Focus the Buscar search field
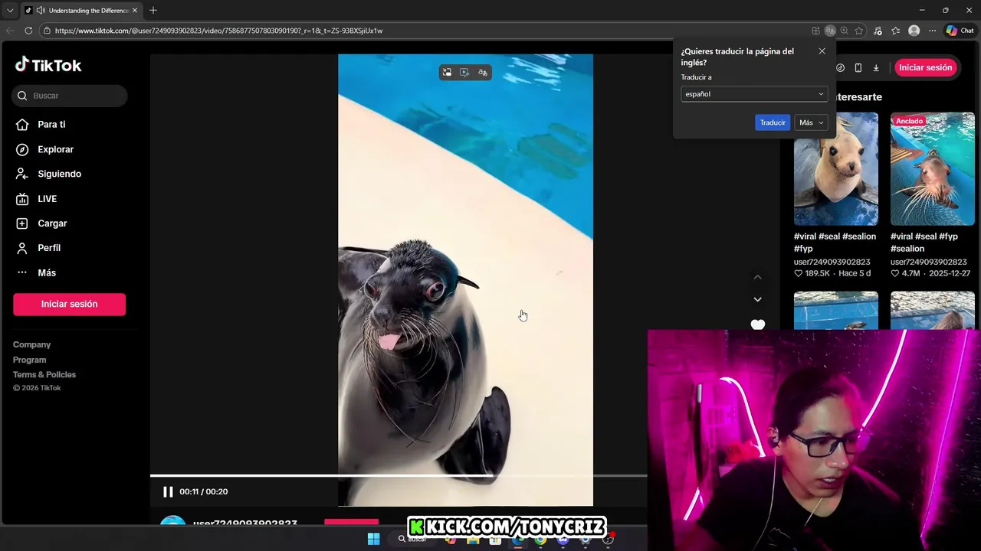 click(x=69, y=96)
